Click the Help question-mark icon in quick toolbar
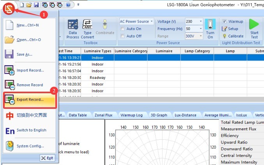This screenshot has width=264, height=165. tap(68, 5)
